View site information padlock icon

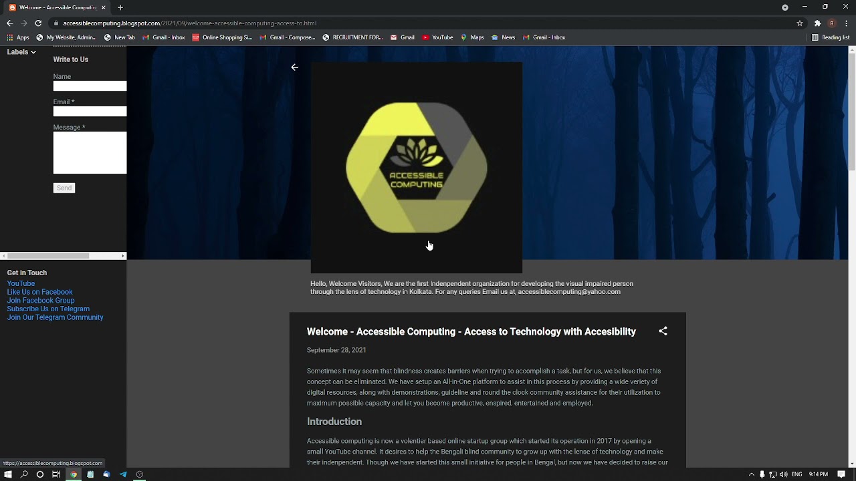tap(56, 23)
